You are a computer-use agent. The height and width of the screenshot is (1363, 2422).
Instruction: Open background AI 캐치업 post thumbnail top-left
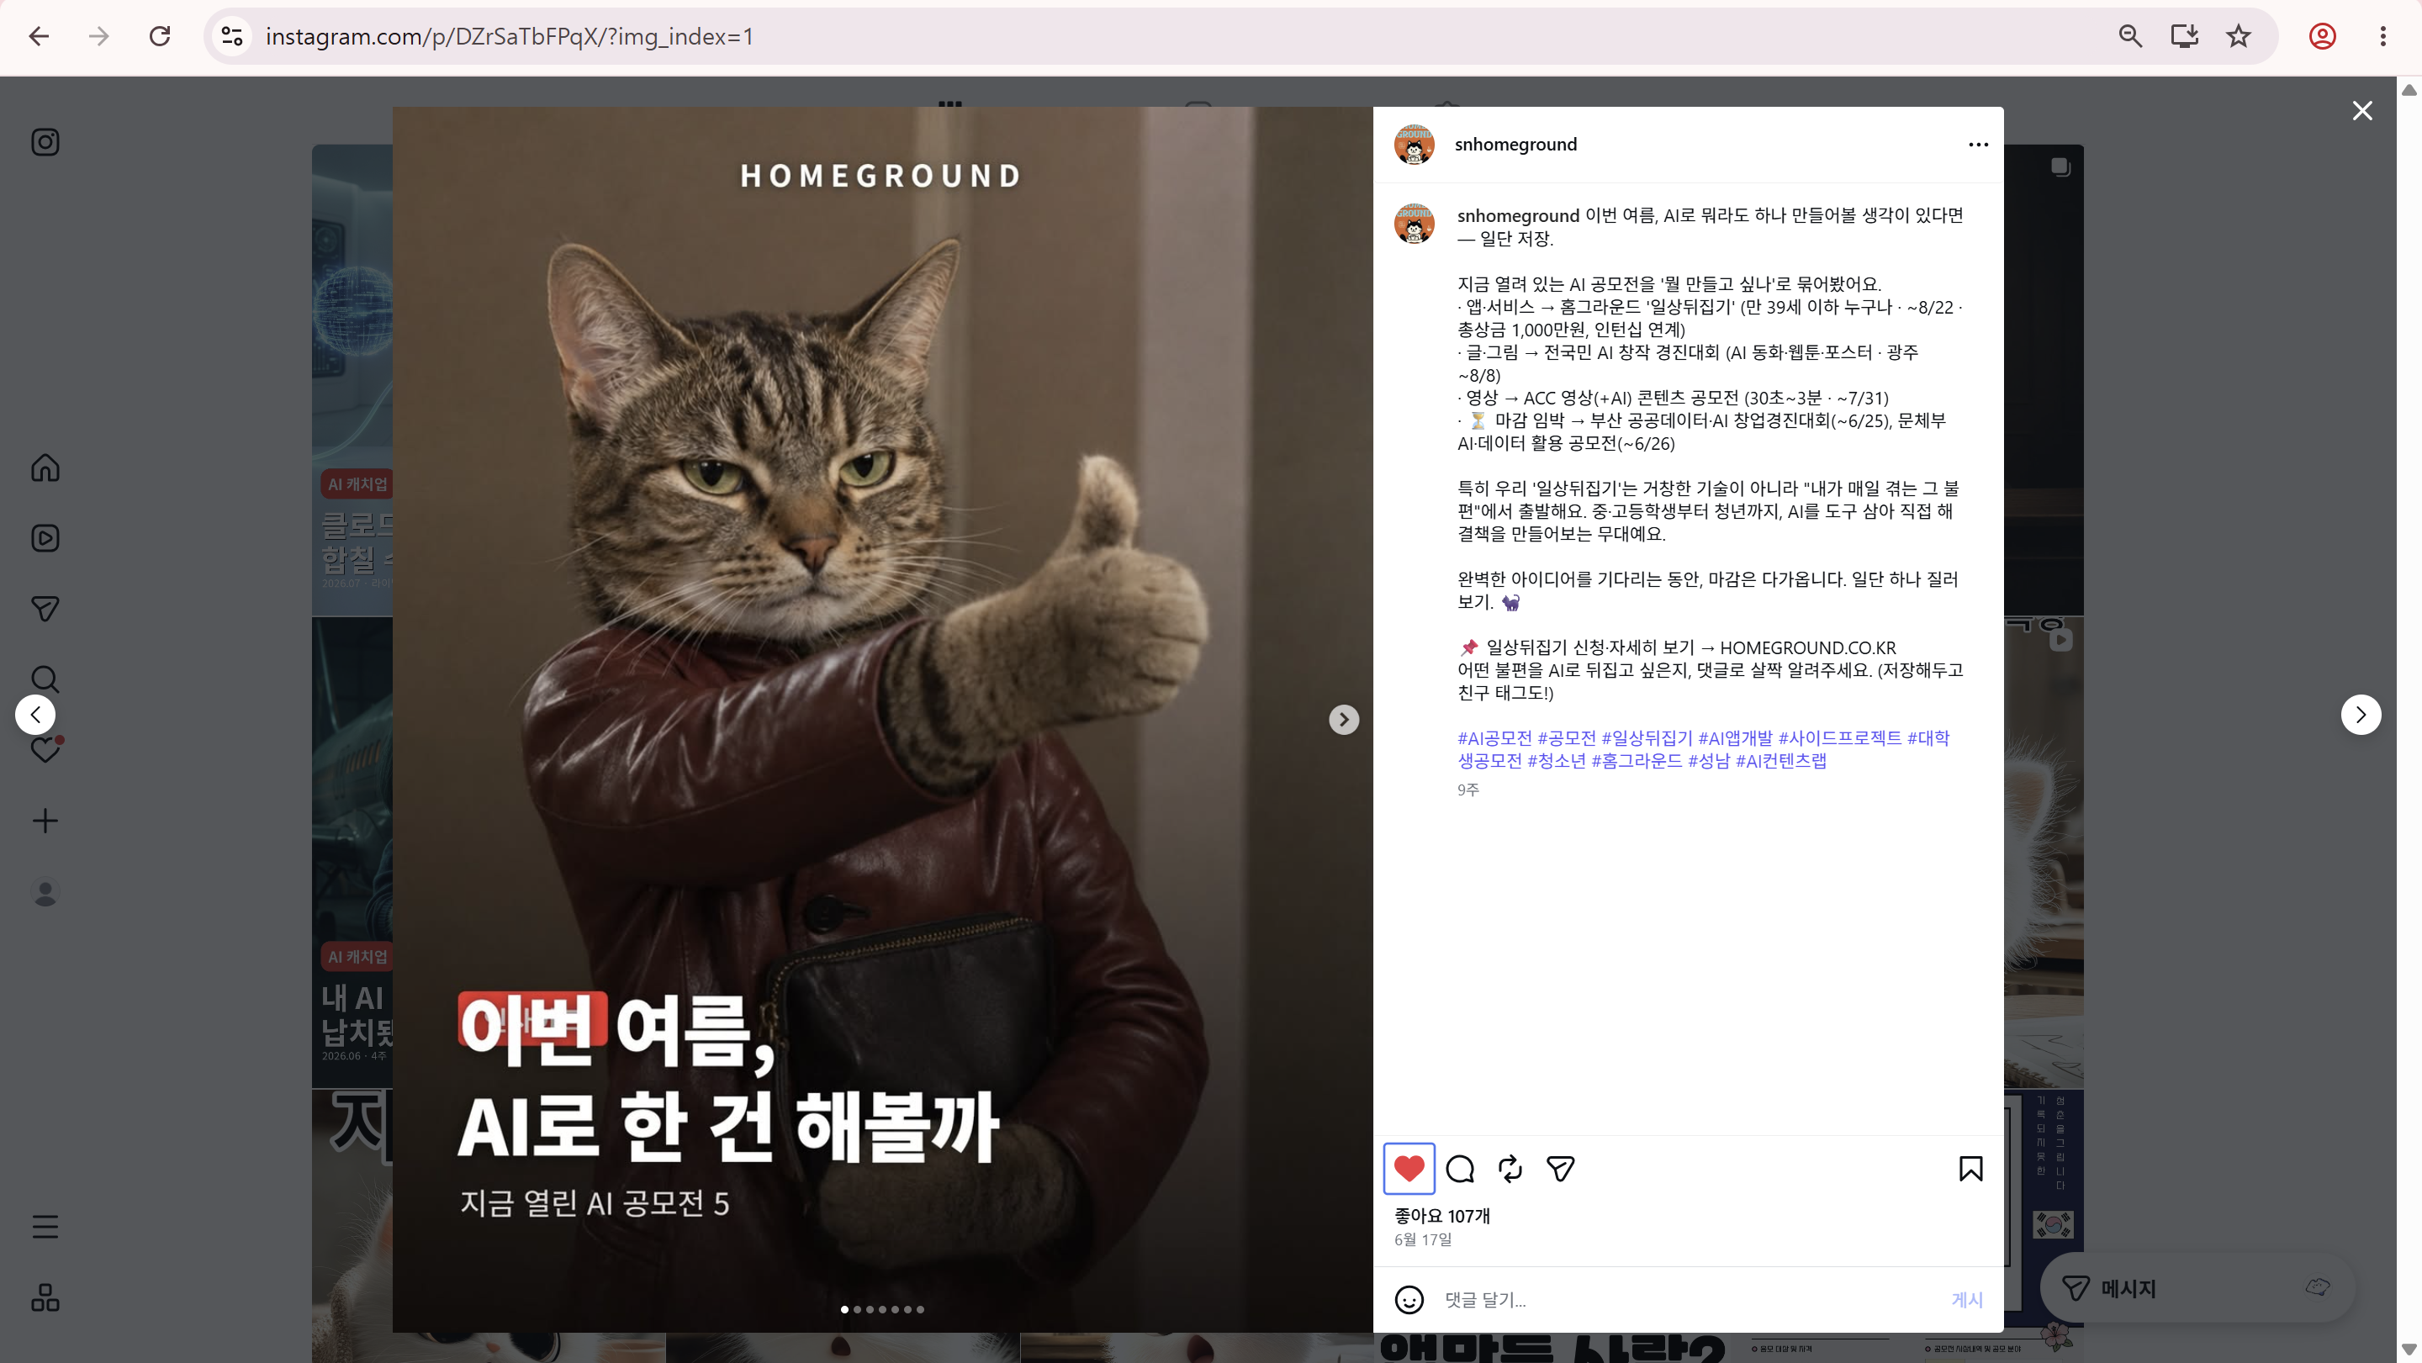(352, 380)
